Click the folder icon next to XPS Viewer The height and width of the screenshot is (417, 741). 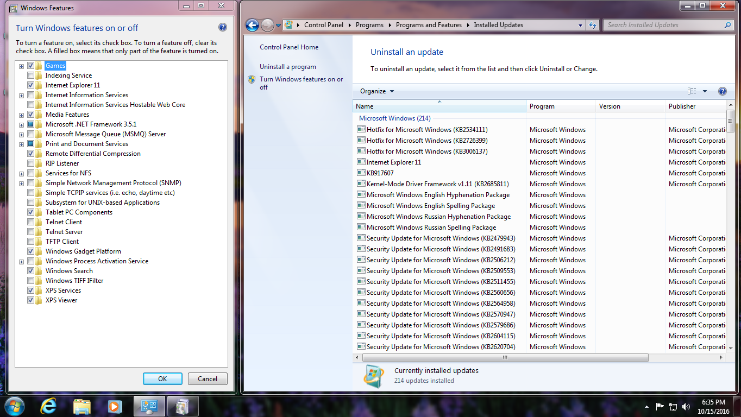tap(39, 300)
